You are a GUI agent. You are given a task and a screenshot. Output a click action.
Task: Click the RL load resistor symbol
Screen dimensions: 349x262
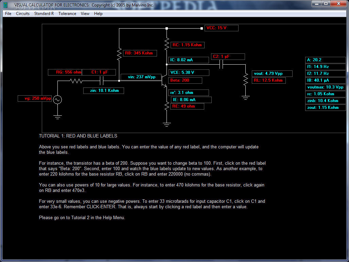[245, 79]
